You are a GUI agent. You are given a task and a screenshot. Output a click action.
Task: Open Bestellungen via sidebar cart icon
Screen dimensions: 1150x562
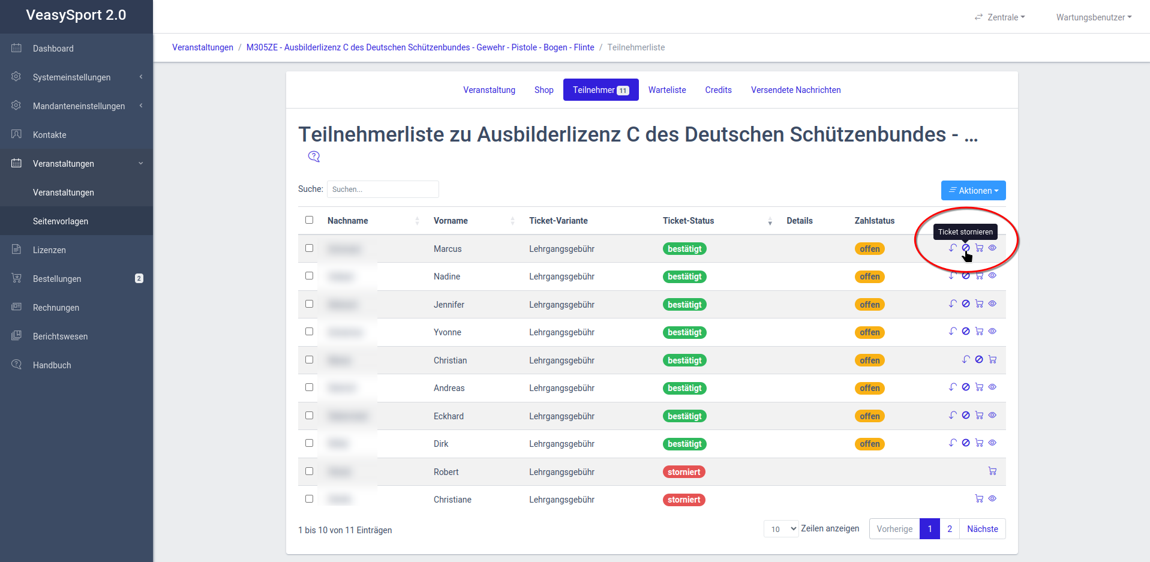(17, 278)
